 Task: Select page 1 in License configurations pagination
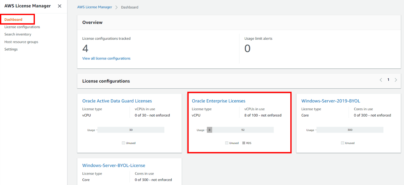click(x=388, y=79)
